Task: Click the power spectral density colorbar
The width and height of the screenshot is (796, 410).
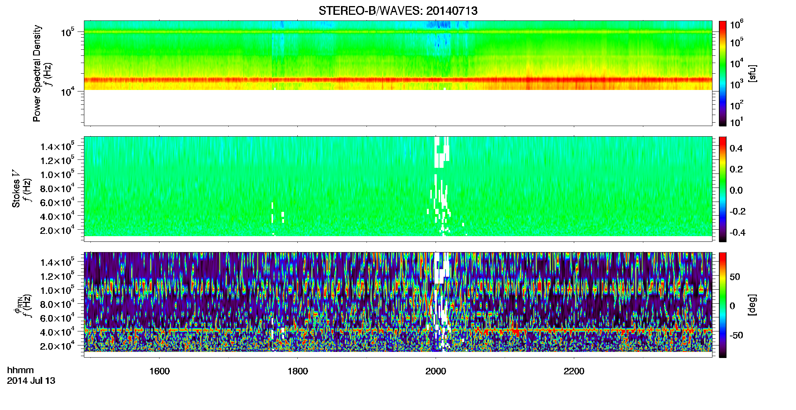Action: 723,73
